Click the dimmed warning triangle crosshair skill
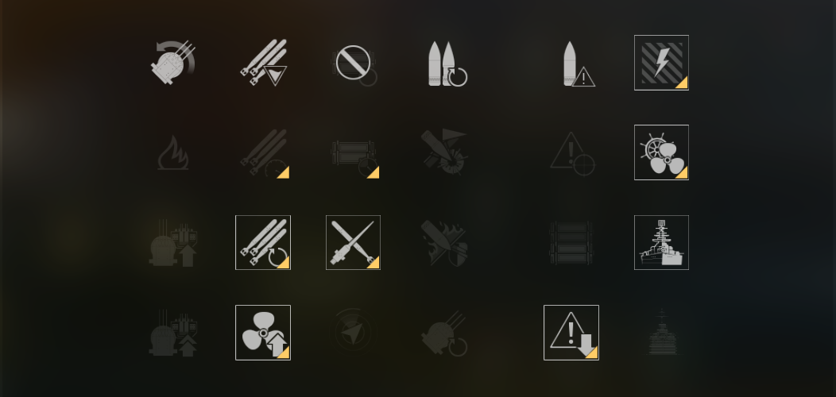 tap(571, 153)
